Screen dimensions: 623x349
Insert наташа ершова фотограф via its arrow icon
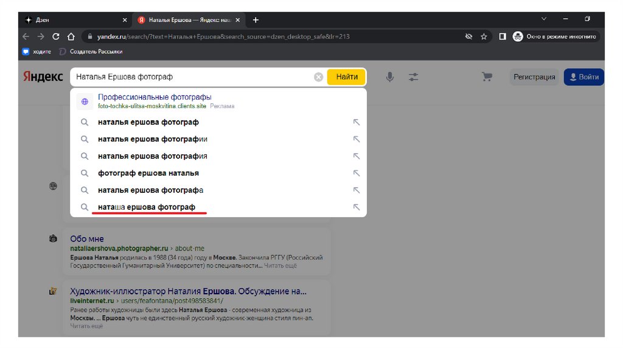(357, 207)
